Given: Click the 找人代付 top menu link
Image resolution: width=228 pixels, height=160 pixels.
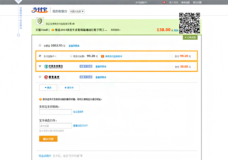Looking at the screenshot, I should point(174,2).
